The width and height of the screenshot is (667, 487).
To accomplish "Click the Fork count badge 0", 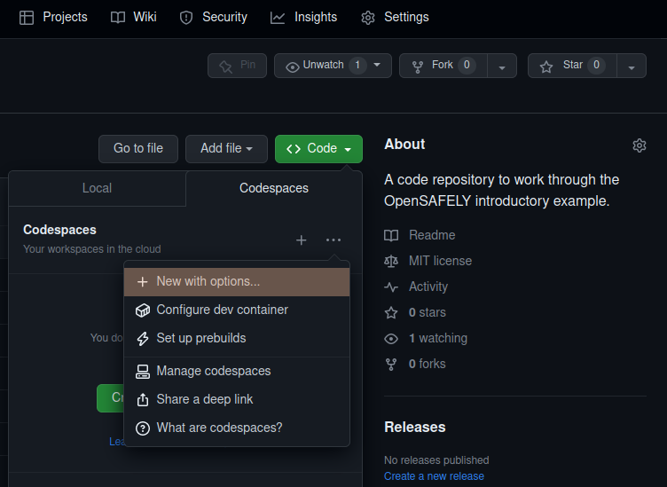I will [x=467, y=65].
